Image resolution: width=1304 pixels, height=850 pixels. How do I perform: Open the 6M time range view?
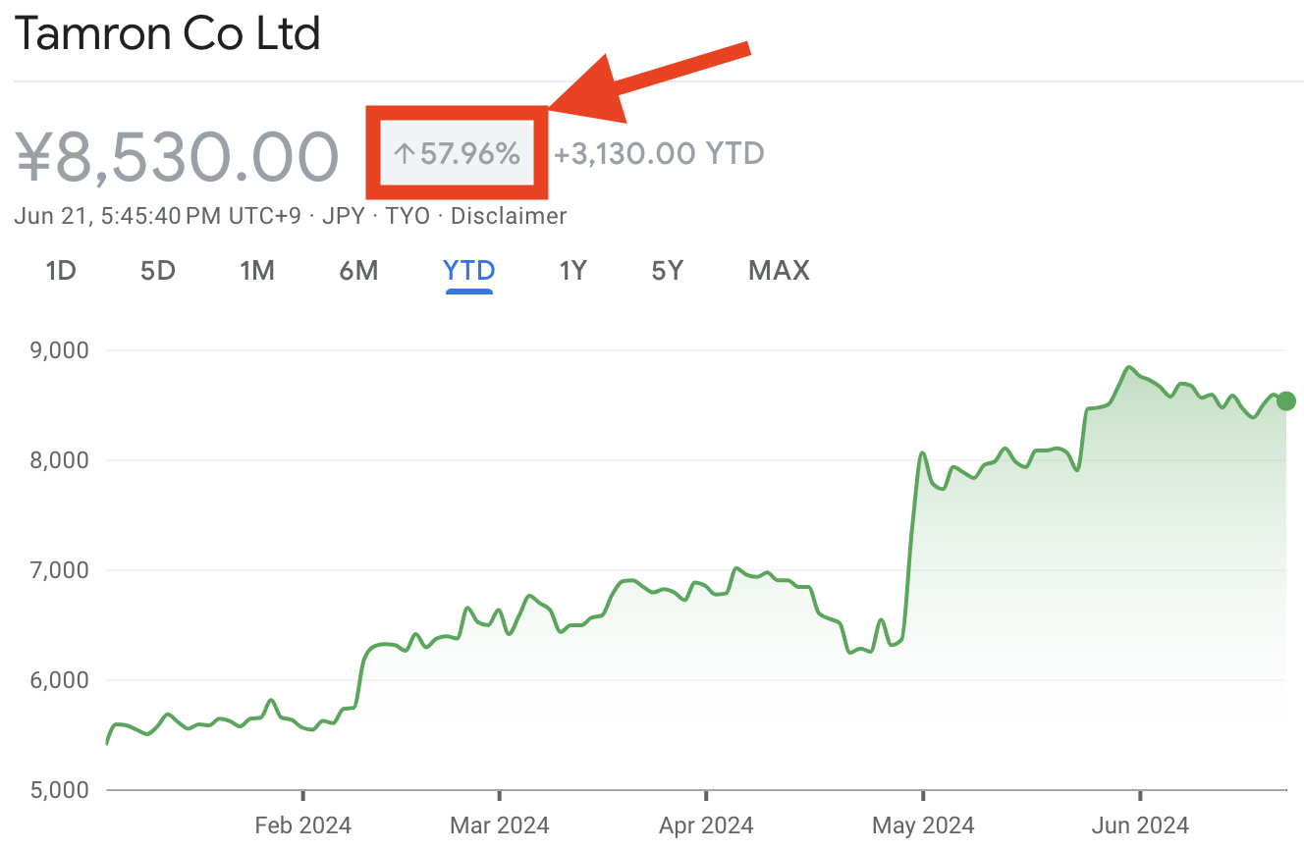358,271
